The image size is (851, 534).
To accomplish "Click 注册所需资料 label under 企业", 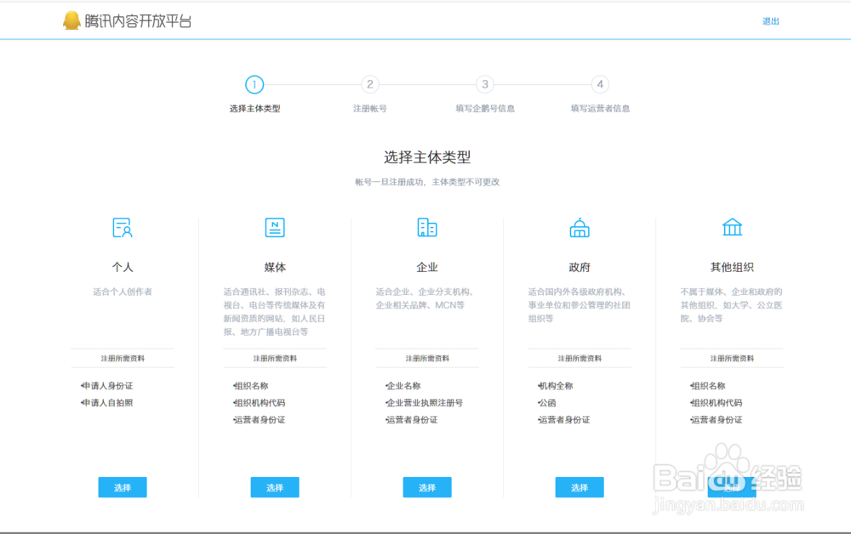I will (427, 358).
